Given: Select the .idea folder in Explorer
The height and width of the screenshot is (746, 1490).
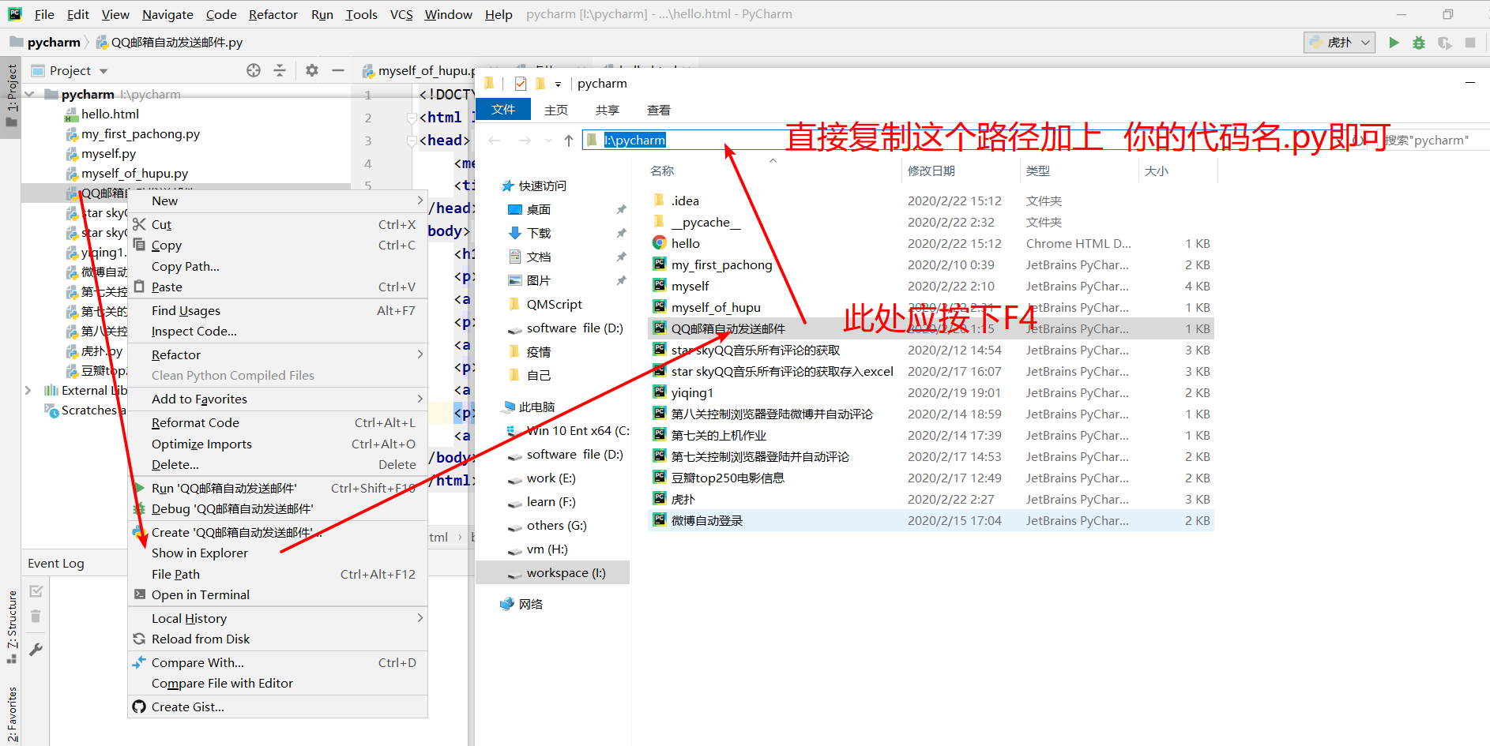Looking at the screenshot, I should 931,201.
